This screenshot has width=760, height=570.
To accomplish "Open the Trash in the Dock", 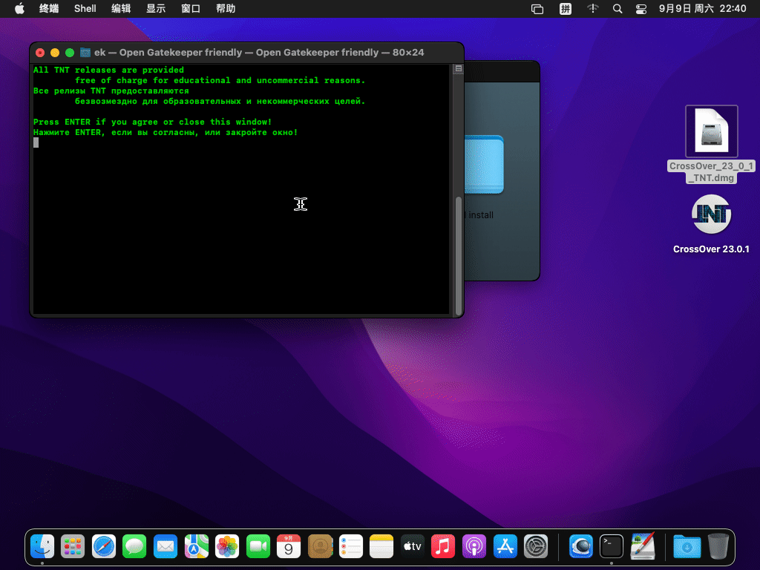I will 718,547.
